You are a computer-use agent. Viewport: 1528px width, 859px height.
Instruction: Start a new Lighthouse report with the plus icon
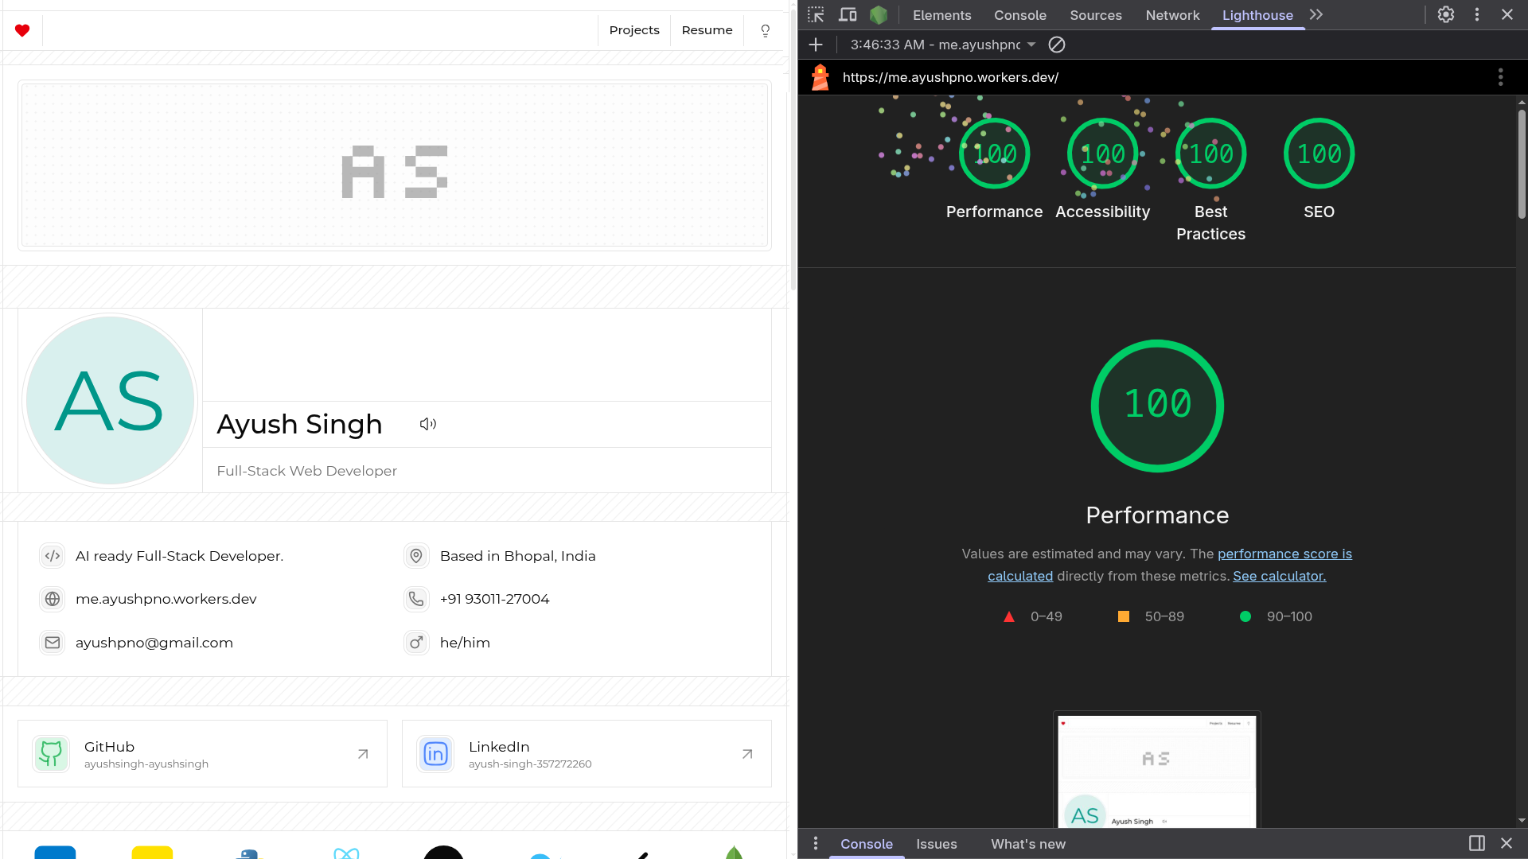[x=815, y=45]
